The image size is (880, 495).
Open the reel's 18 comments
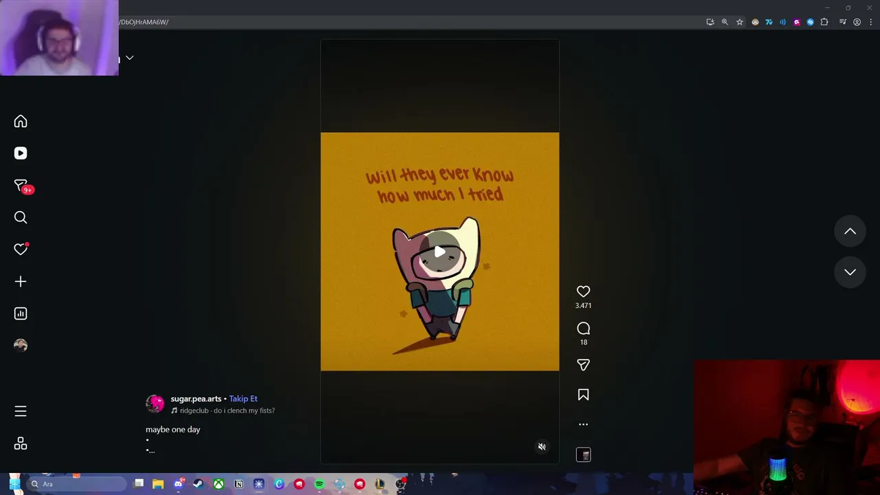tap(583, 329)
